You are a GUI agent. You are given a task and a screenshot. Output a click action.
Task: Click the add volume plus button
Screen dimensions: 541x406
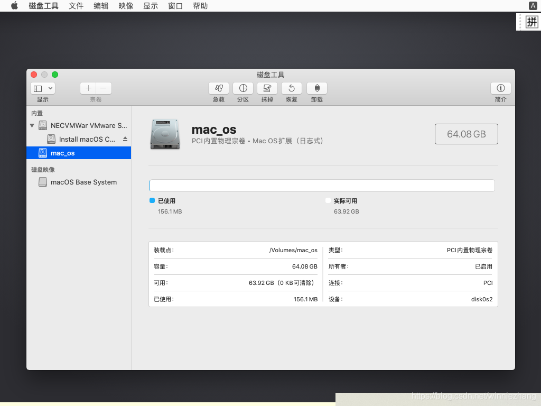click(x=88, y=88)
